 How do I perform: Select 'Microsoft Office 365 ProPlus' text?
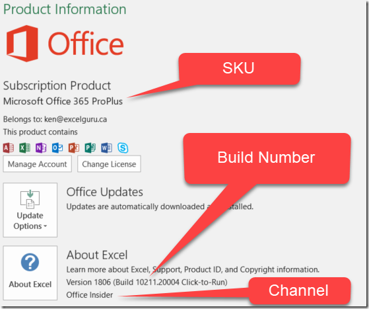pos(63,101)
